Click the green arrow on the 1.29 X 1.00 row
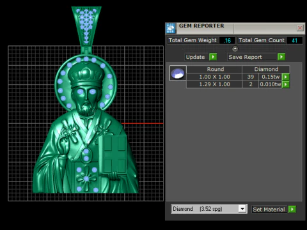307x230 pixels. [285, 84]
